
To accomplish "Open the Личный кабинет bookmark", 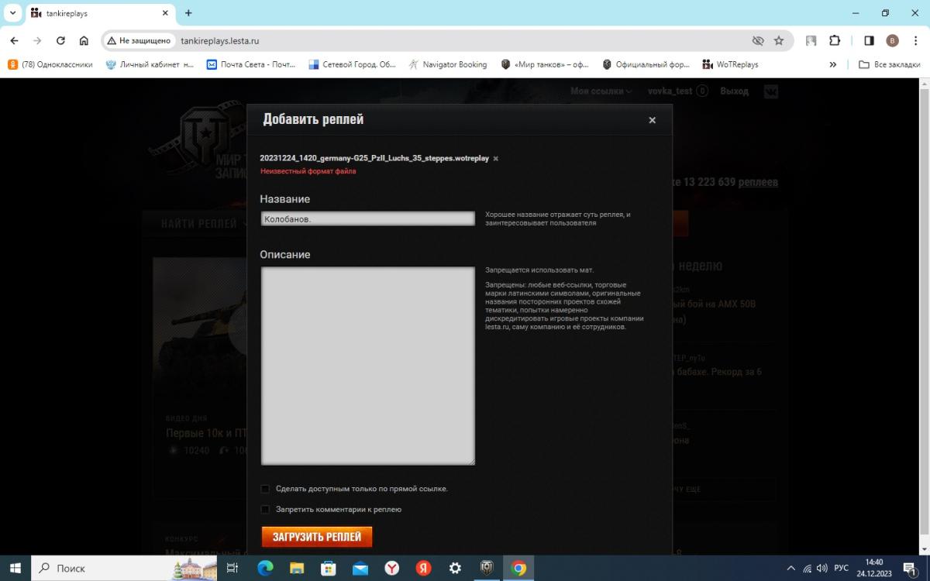I will click(150, 64).
